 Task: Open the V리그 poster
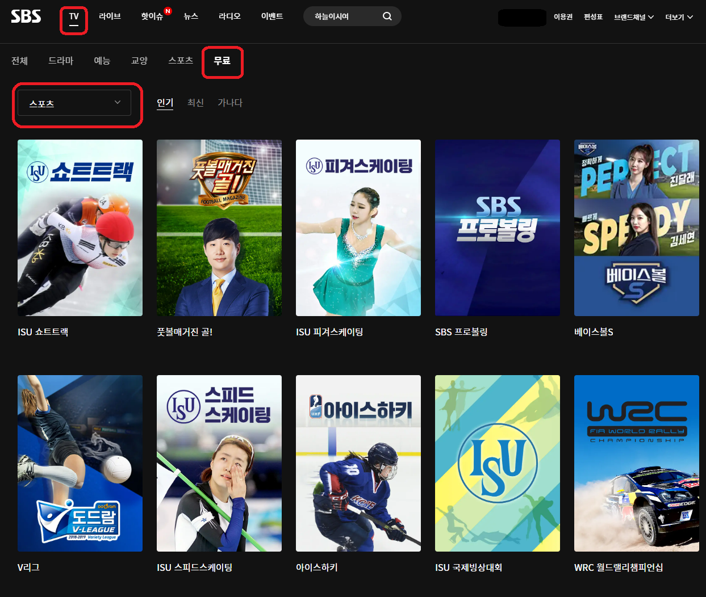coord(80,463)
